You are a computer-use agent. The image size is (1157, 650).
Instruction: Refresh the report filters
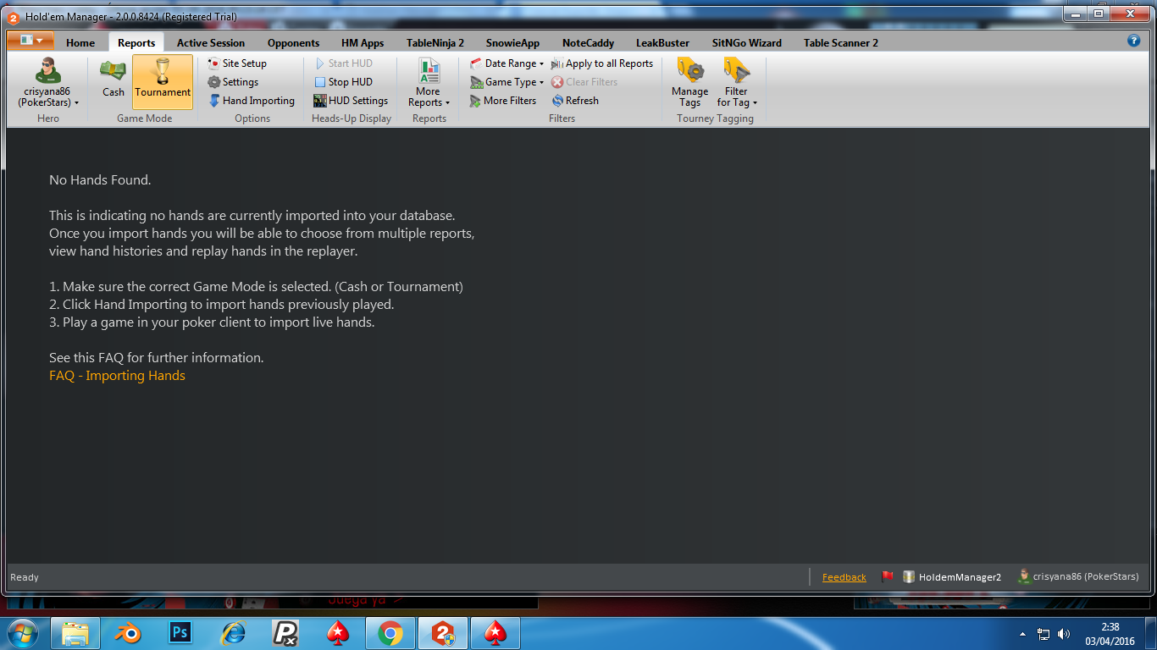[575, 101]
